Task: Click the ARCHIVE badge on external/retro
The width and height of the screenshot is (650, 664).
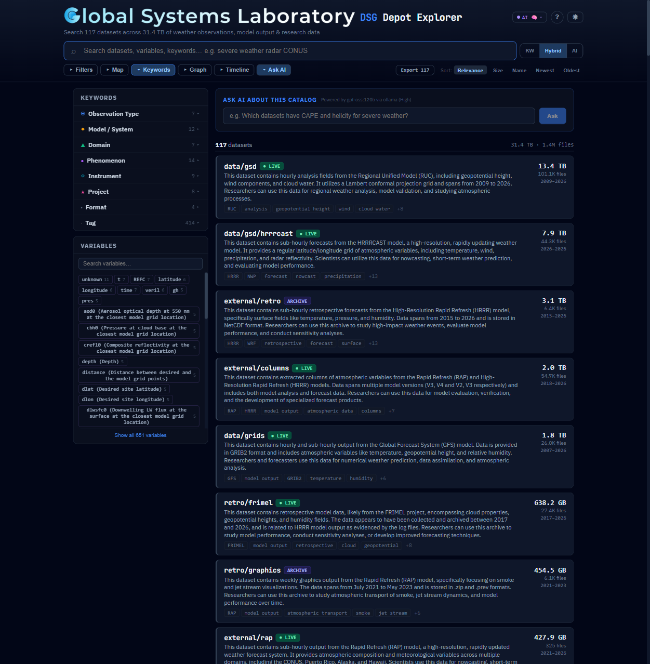Action: point(297,301)
